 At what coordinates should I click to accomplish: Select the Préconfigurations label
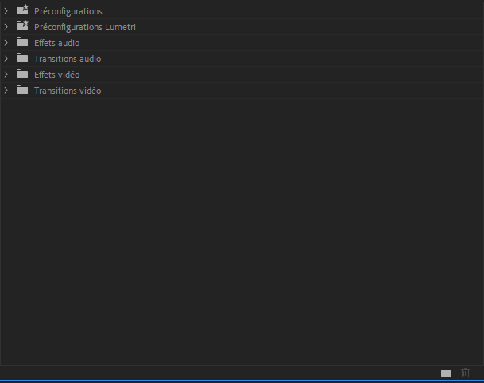68,11
